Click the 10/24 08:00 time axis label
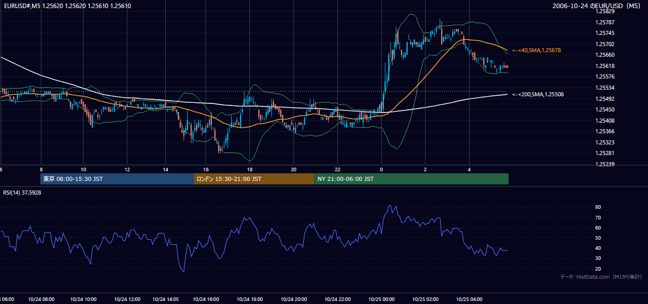The width and height of the screenshot is (648, 304). [x=41, y=299]
